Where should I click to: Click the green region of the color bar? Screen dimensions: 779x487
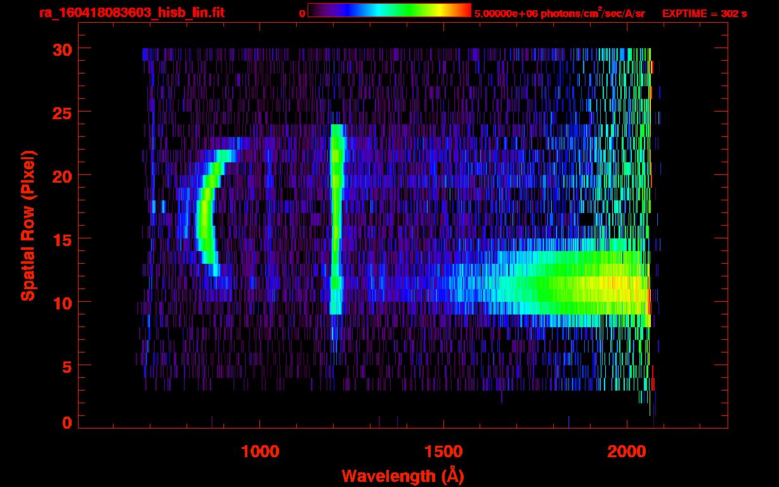coord(406,10)
